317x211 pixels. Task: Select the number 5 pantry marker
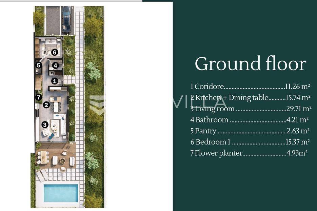click(38, 65)
